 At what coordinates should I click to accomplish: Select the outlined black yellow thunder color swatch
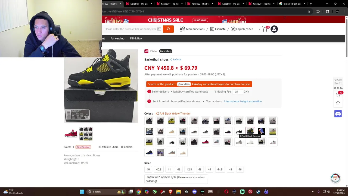point(250,131)
